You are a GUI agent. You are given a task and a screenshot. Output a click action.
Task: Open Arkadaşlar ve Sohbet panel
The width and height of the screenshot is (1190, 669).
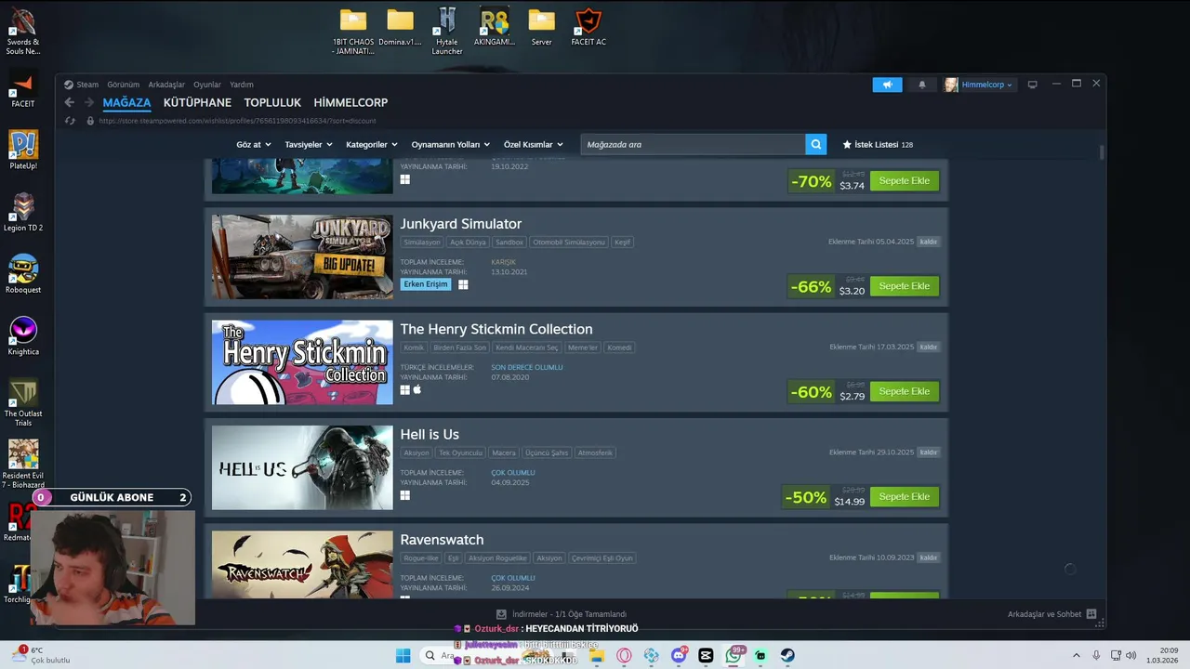(1051, 614)
